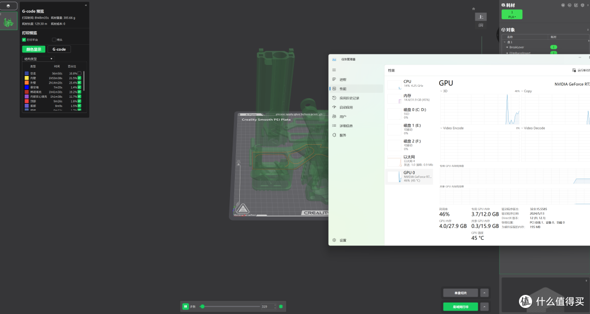Click BreakLever filament number badge
Viewport: 590px width, 314px height.
(553, 47)
